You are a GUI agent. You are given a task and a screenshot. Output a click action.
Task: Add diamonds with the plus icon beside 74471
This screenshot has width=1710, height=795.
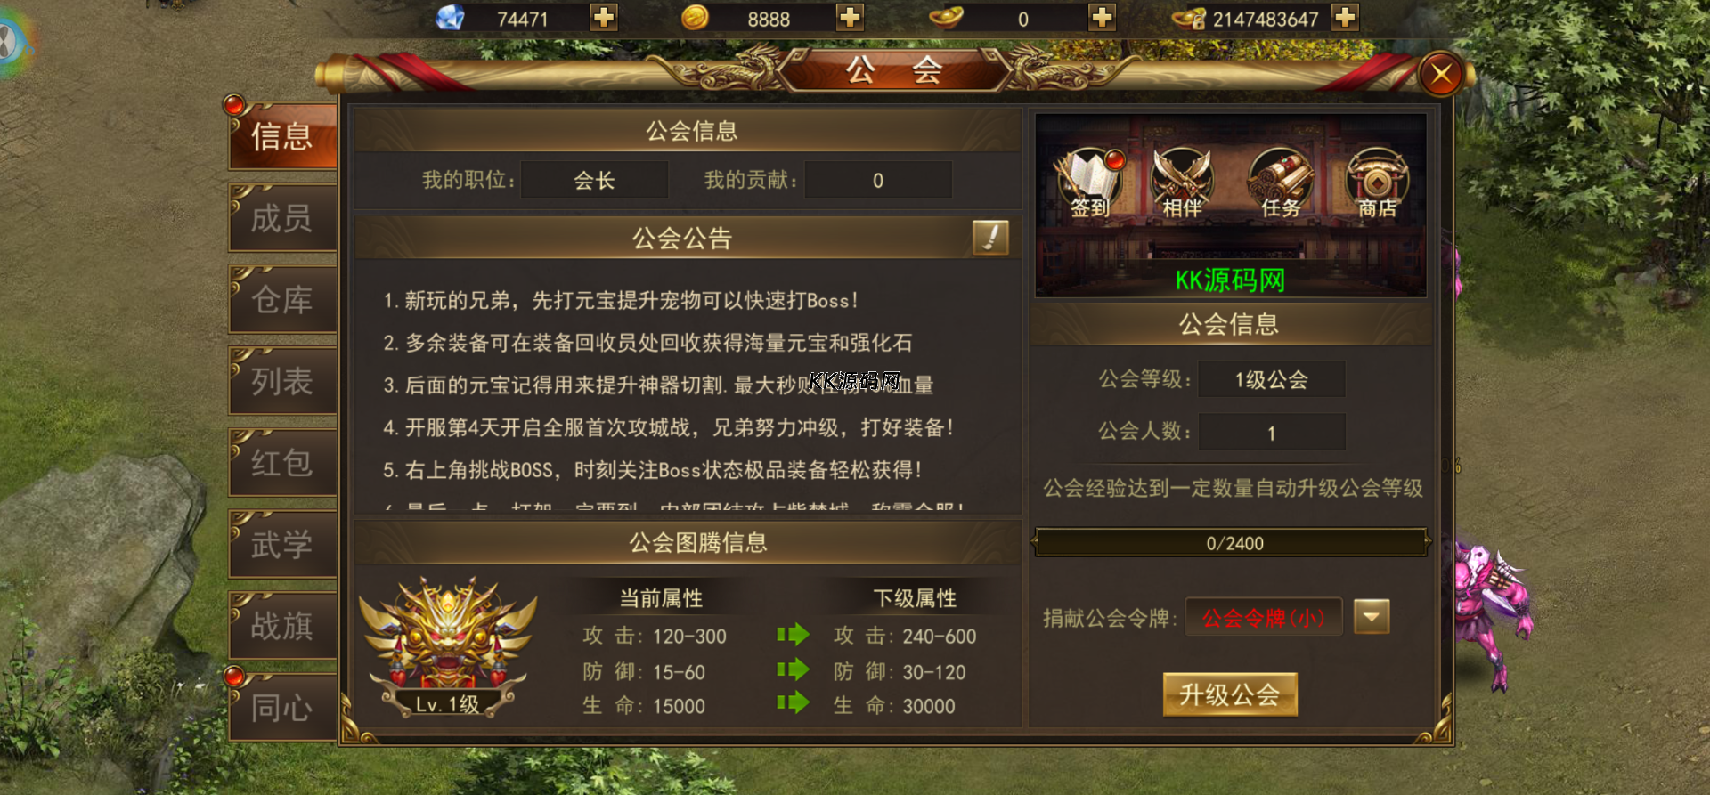tap(604, 18)
